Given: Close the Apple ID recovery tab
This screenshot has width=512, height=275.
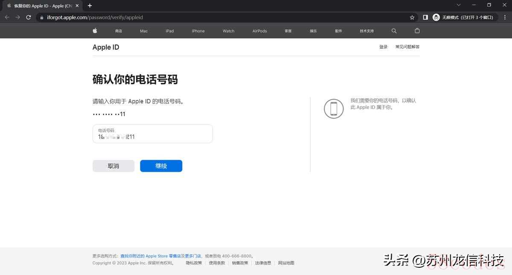Looking at the screenshot, I should click(x=77, y=6).
